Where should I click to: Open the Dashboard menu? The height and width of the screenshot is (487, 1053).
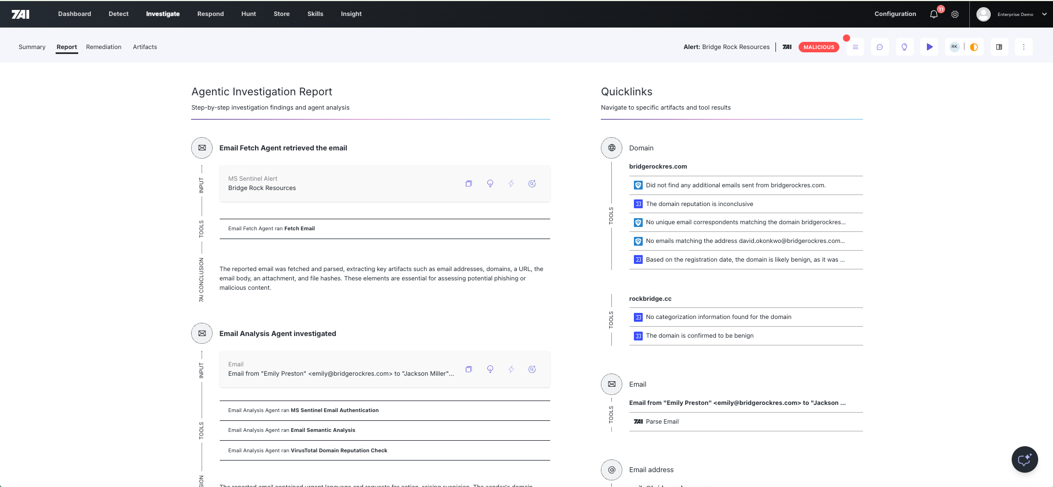tap(75, 14)
